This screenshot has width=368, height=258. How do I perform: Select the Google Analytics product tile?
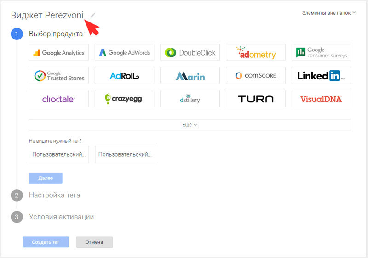59,52
